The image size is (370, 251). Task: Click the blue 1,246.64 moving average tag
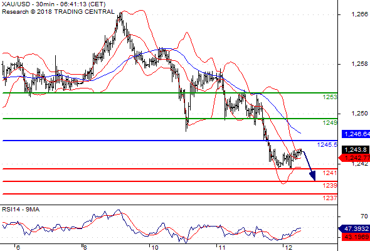point(356,134)
